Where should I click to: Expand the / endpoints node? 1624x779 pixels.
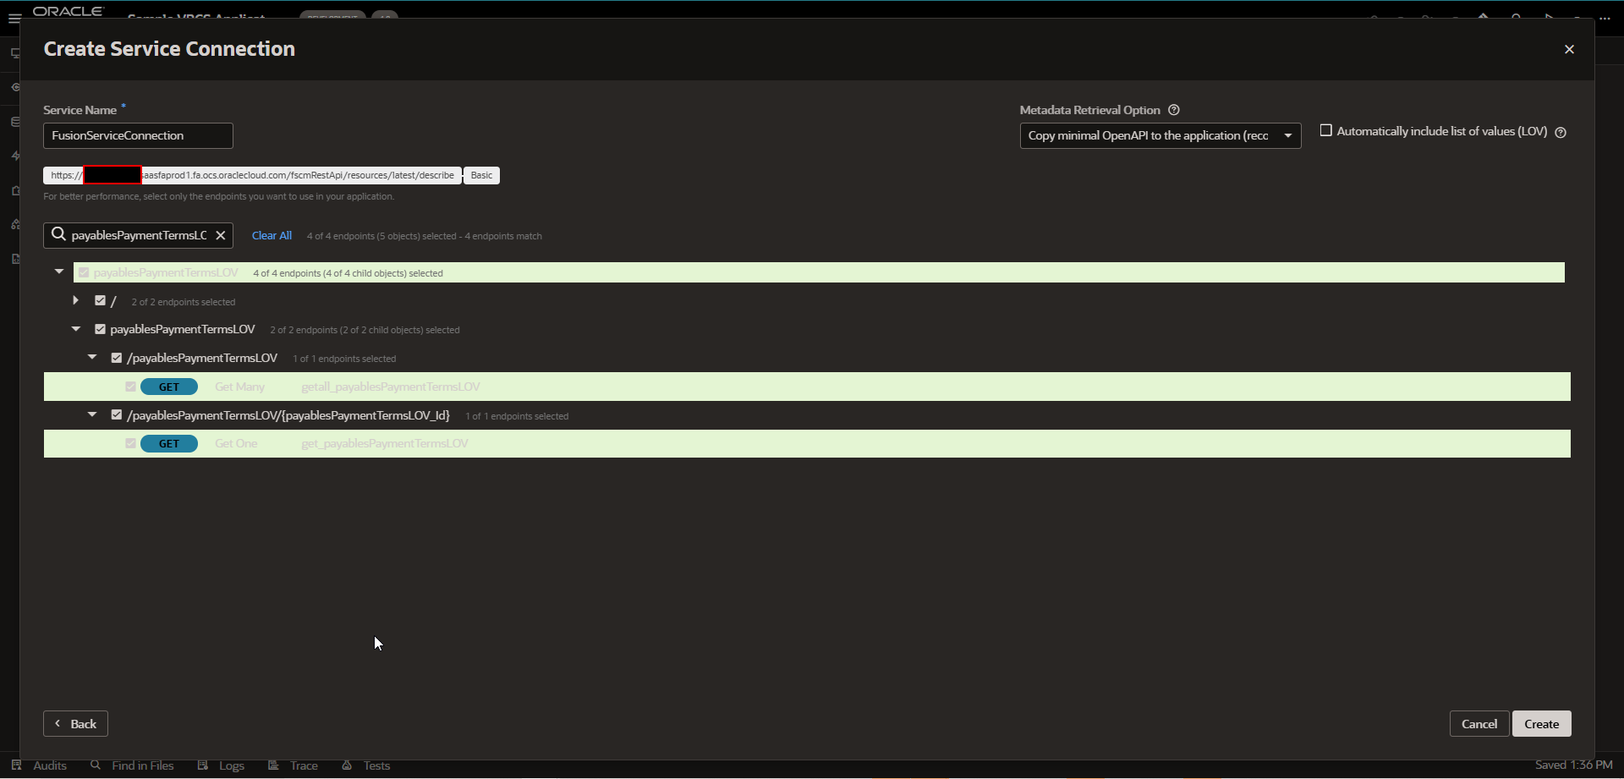[76, 301]
